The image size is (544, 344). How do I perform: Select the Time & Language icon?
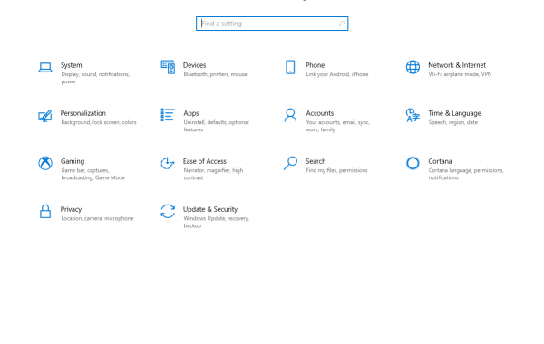(413, 115)
